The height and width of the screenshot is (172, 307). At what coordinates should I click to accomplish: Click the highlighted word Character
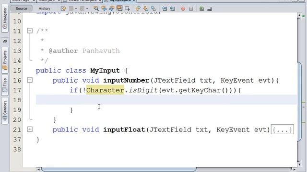pyautogui.click(x=105, y=90)
